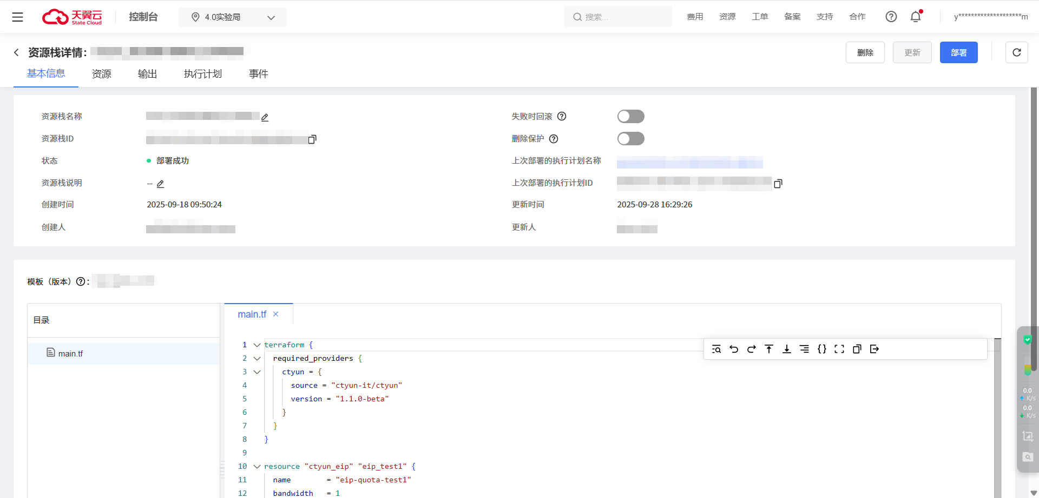This screenshot has width=1039, height=498.
Task: Enter fullscreen mode for the editor
Action: (839, 349)
